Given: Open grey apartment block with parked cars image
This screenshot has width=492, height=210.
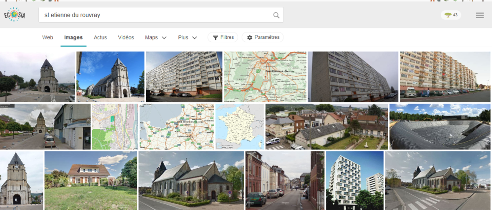Looking at the screenshot, I should [x=184, y=77].
